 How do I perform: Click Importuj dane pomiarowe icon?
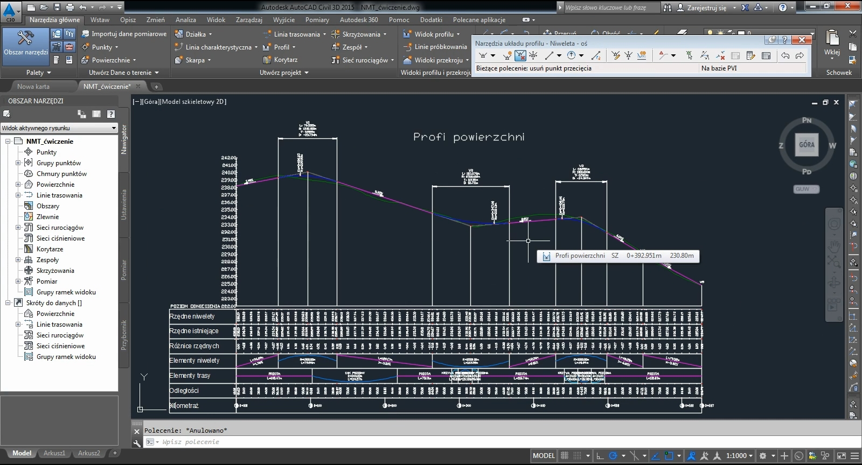coord(85,34)
